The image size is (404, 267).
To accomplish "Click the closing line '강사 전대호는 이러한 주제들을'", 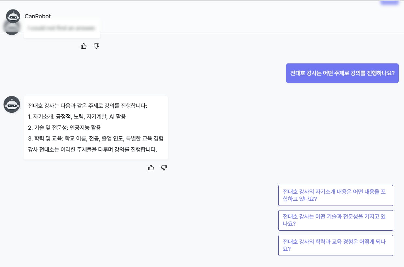I will (x=92, y=150).
